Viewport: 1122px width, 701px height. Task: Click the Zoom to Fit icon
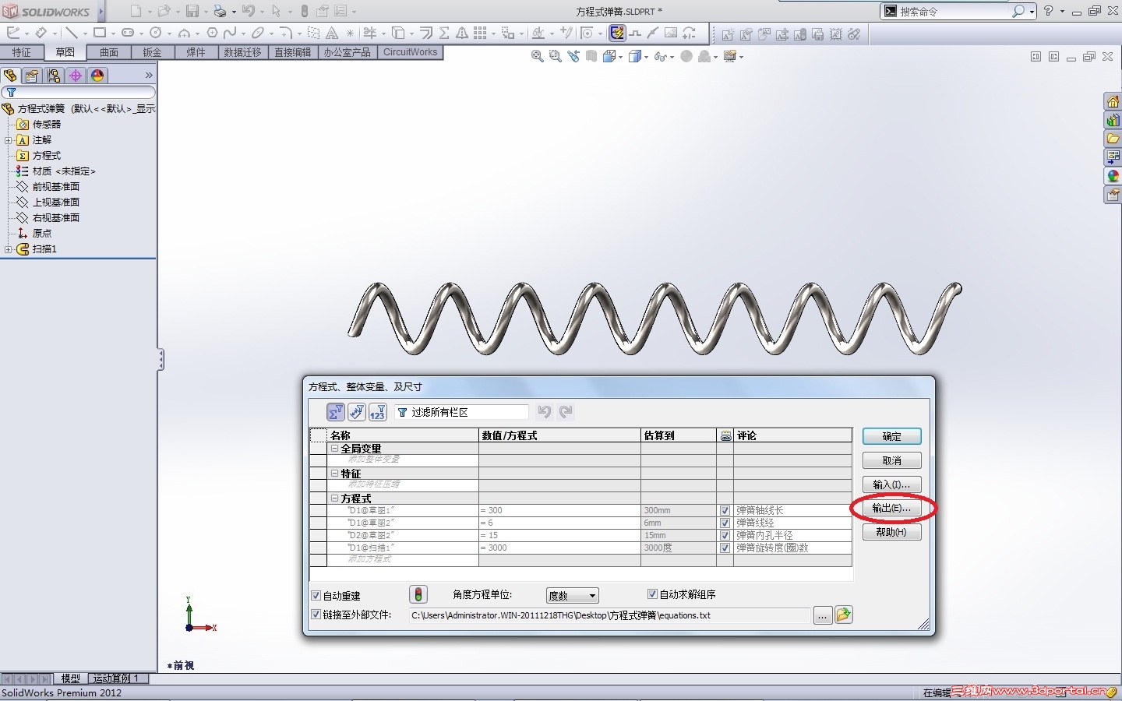pyautogui.click(x=538, y=56)
